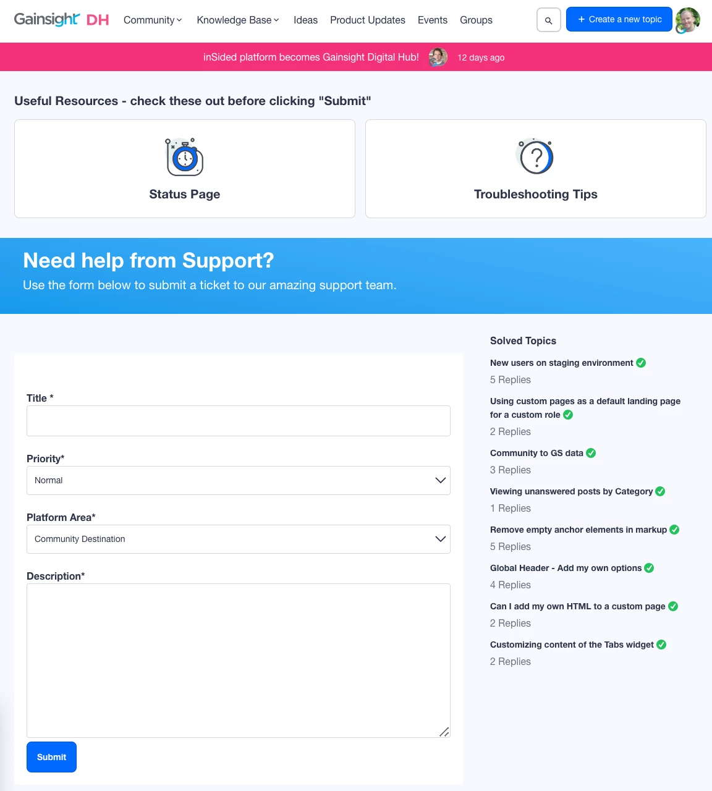Open topic Viewing unanswered posts by Category

click(x=571, y=491)
